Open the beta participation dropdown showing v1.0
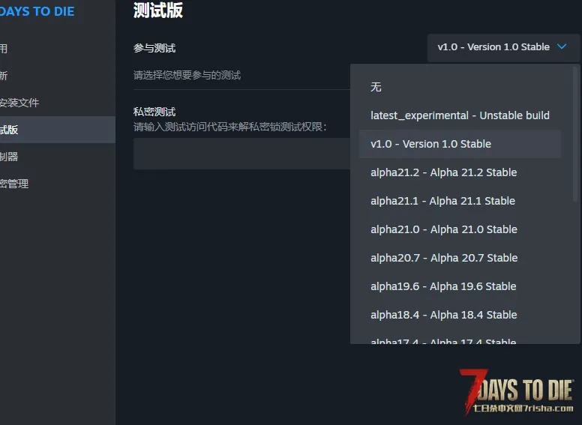The height and width of the screenshot is (425, 582). (503, 47)
